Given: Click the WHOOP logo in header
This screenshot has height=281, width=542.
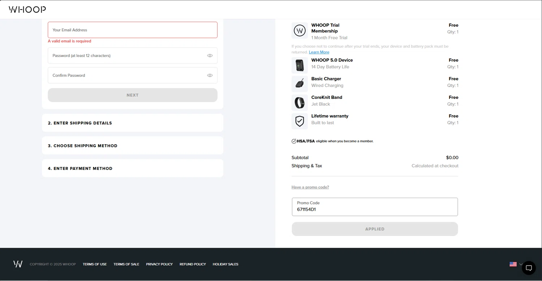Looking at the screenshot, I should click(27, 9).
